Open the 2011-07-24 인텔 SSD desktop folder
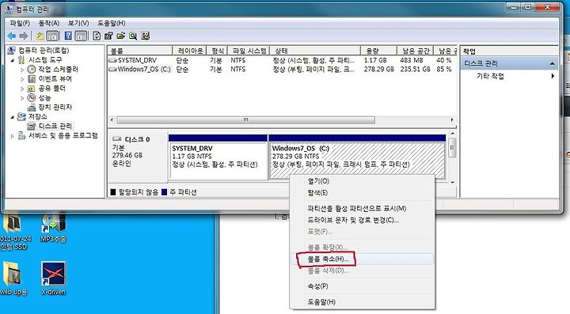The width and height of the screenshot is (570, 314). [13, 233]
